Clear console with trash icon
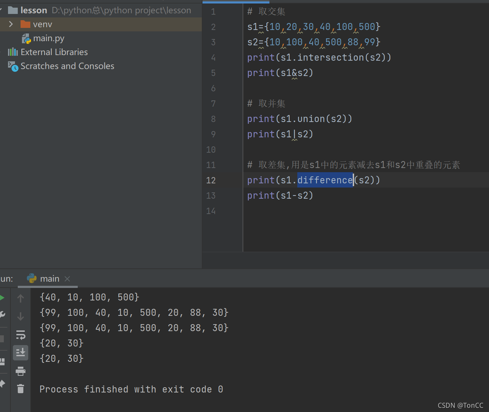The width and height of the screenshot is (489, 412). [21, 389]
